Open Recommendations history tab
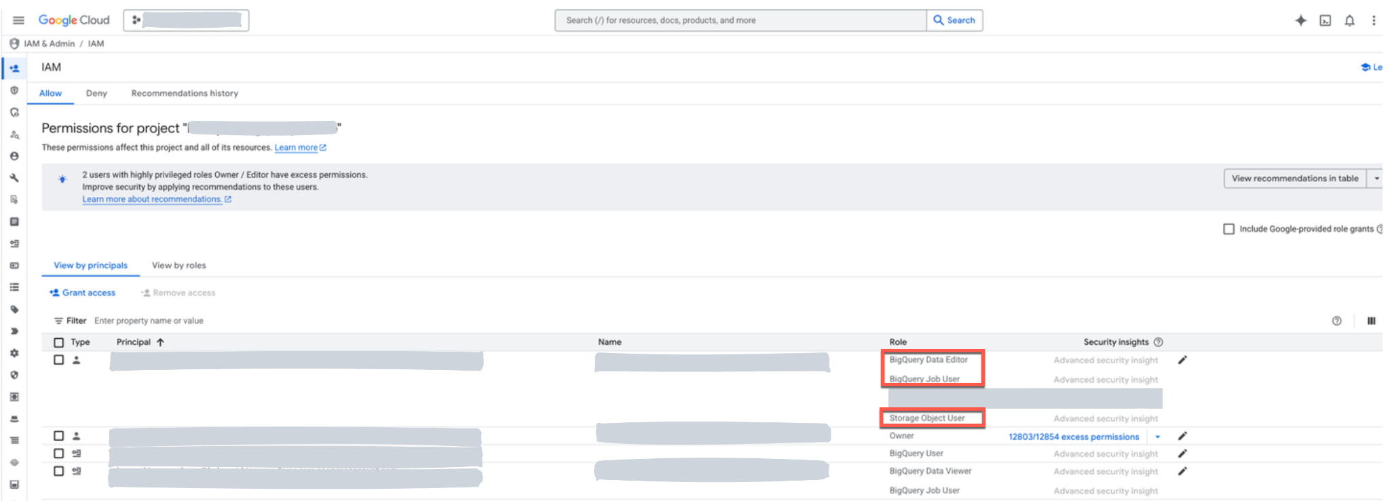This screenshot has width=1390, height=501. click(185, 94)
